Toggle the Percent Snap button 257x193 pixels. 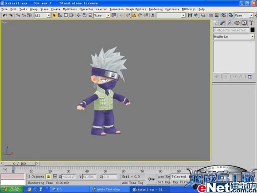click(x=140, y=16)
